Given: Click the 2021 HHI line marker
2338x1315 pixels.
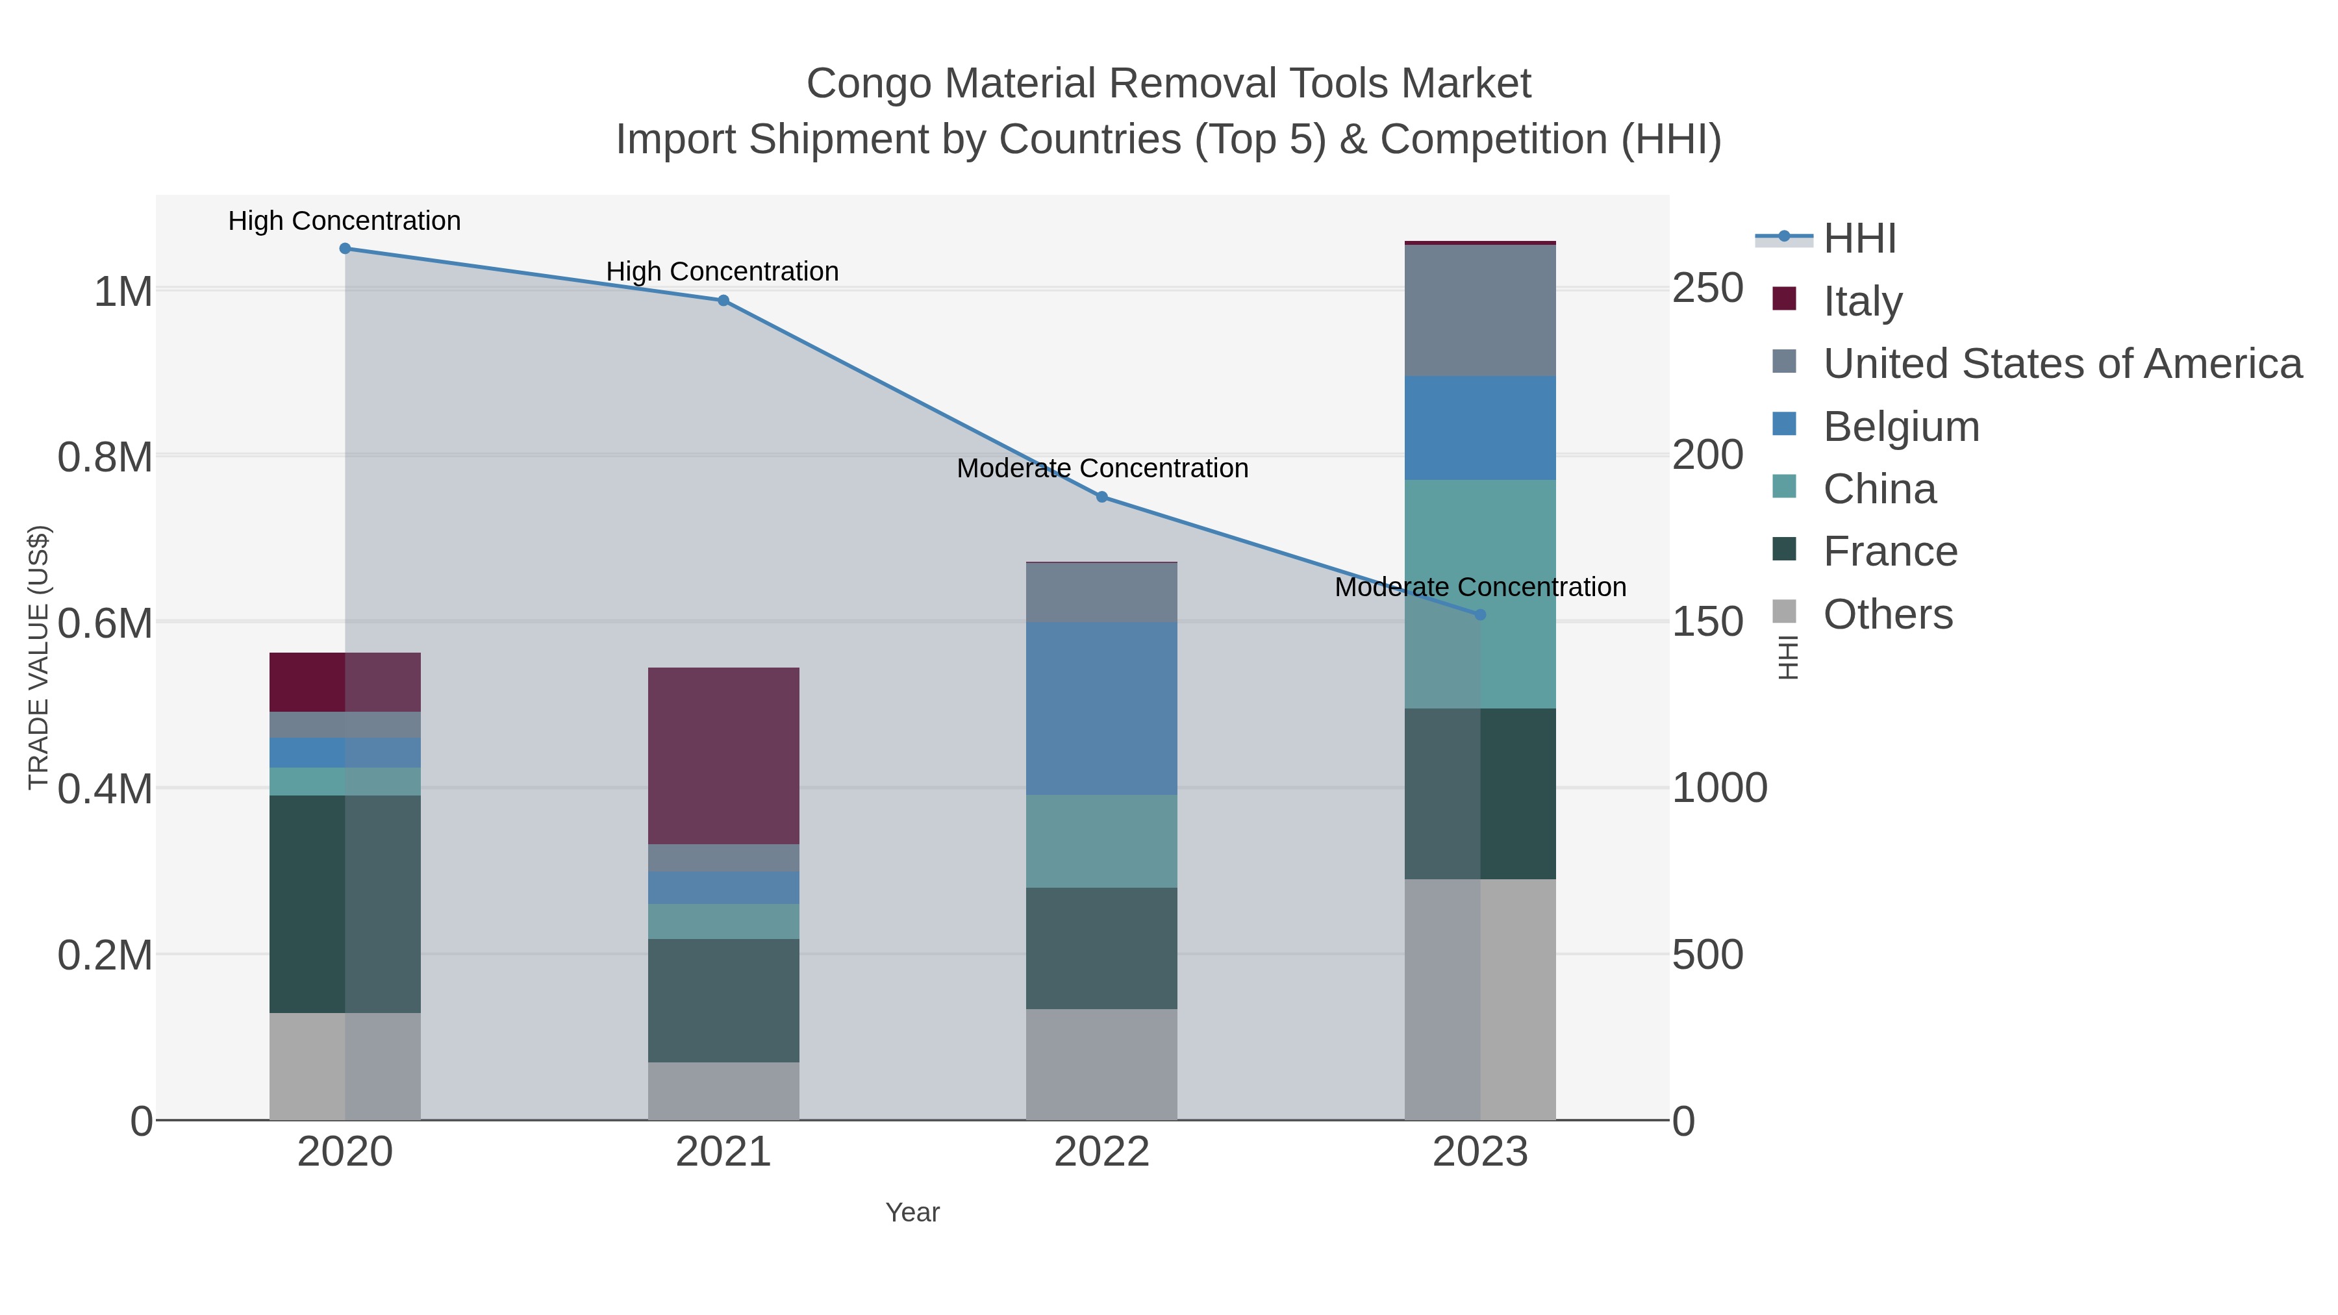Looking at the screenshot, I should point(723,301).
